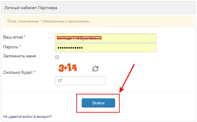
Task: Select the Ваш email label text
Action: coord(13,37)
